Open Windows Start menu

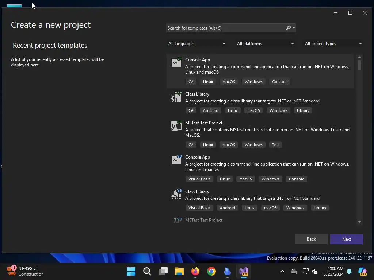click(x=131, y=271)
